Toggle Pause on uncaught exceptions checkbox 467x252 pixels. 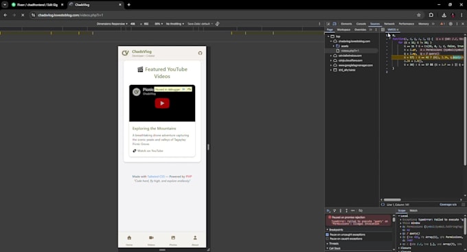pos(328,234)
